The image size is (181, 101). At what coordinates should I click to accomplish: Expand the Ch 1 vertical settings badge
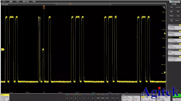pyautogui.click(x=5, y=97)
